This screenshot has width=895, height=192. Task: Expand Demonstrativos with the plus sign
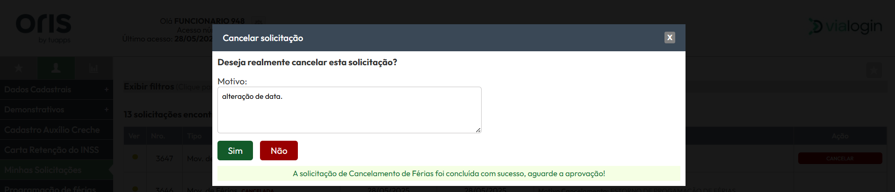click(x=107, y=110)
